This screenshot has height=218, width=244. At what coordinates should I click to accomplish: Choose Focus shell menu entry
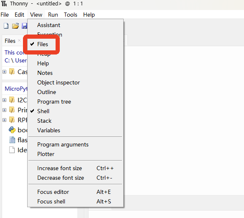pos(76,202)
